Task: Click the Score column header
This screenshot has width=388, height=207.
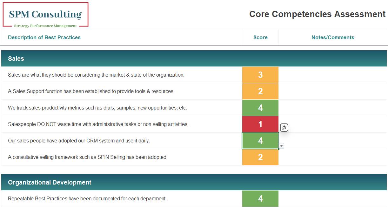Action: coord(260,37)
